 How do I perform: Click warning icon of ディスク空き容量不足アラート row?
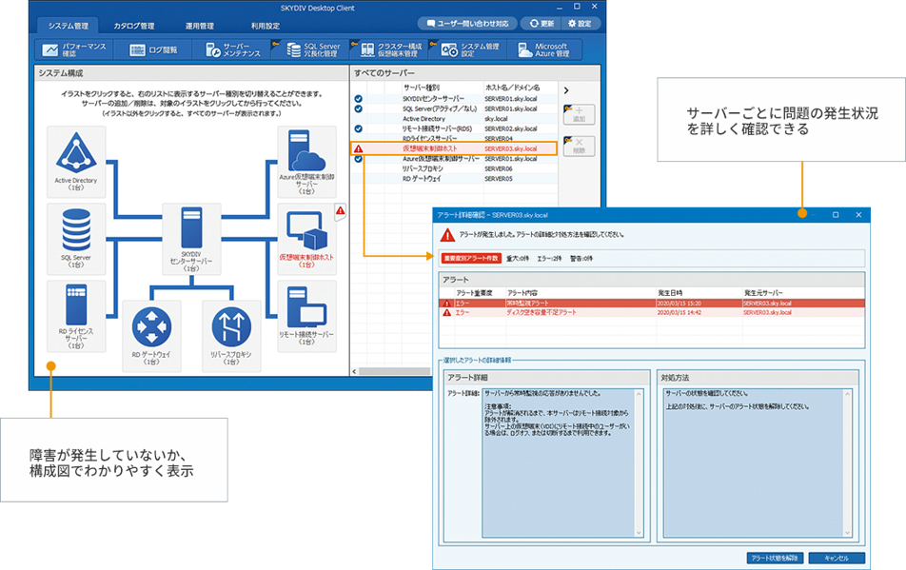[446, 312]
